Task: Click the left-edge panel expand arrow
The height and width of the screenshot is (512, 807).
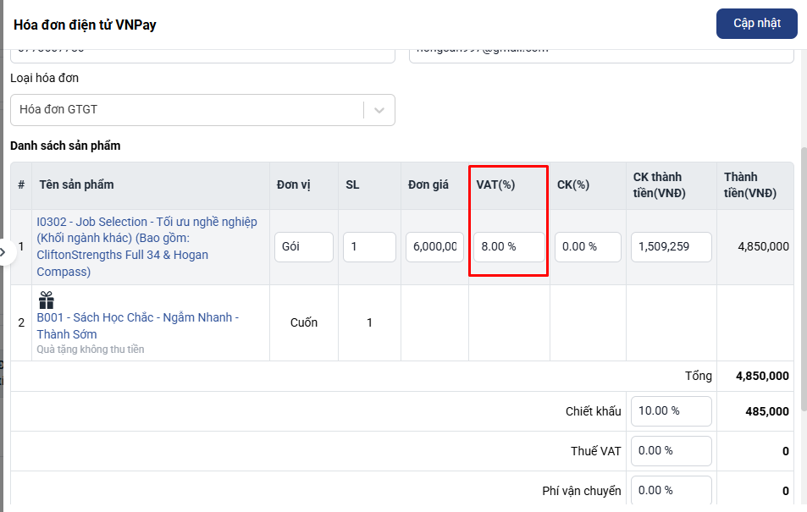Action: click(x=3, y=252)
